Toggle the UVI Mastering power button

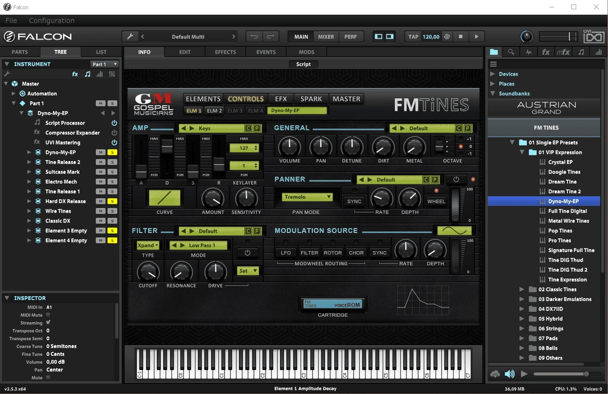(x=114, y=143)
